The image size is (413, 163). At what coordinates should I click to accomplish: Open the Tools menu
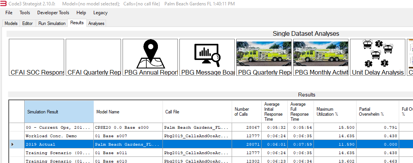tap(25, 13)
